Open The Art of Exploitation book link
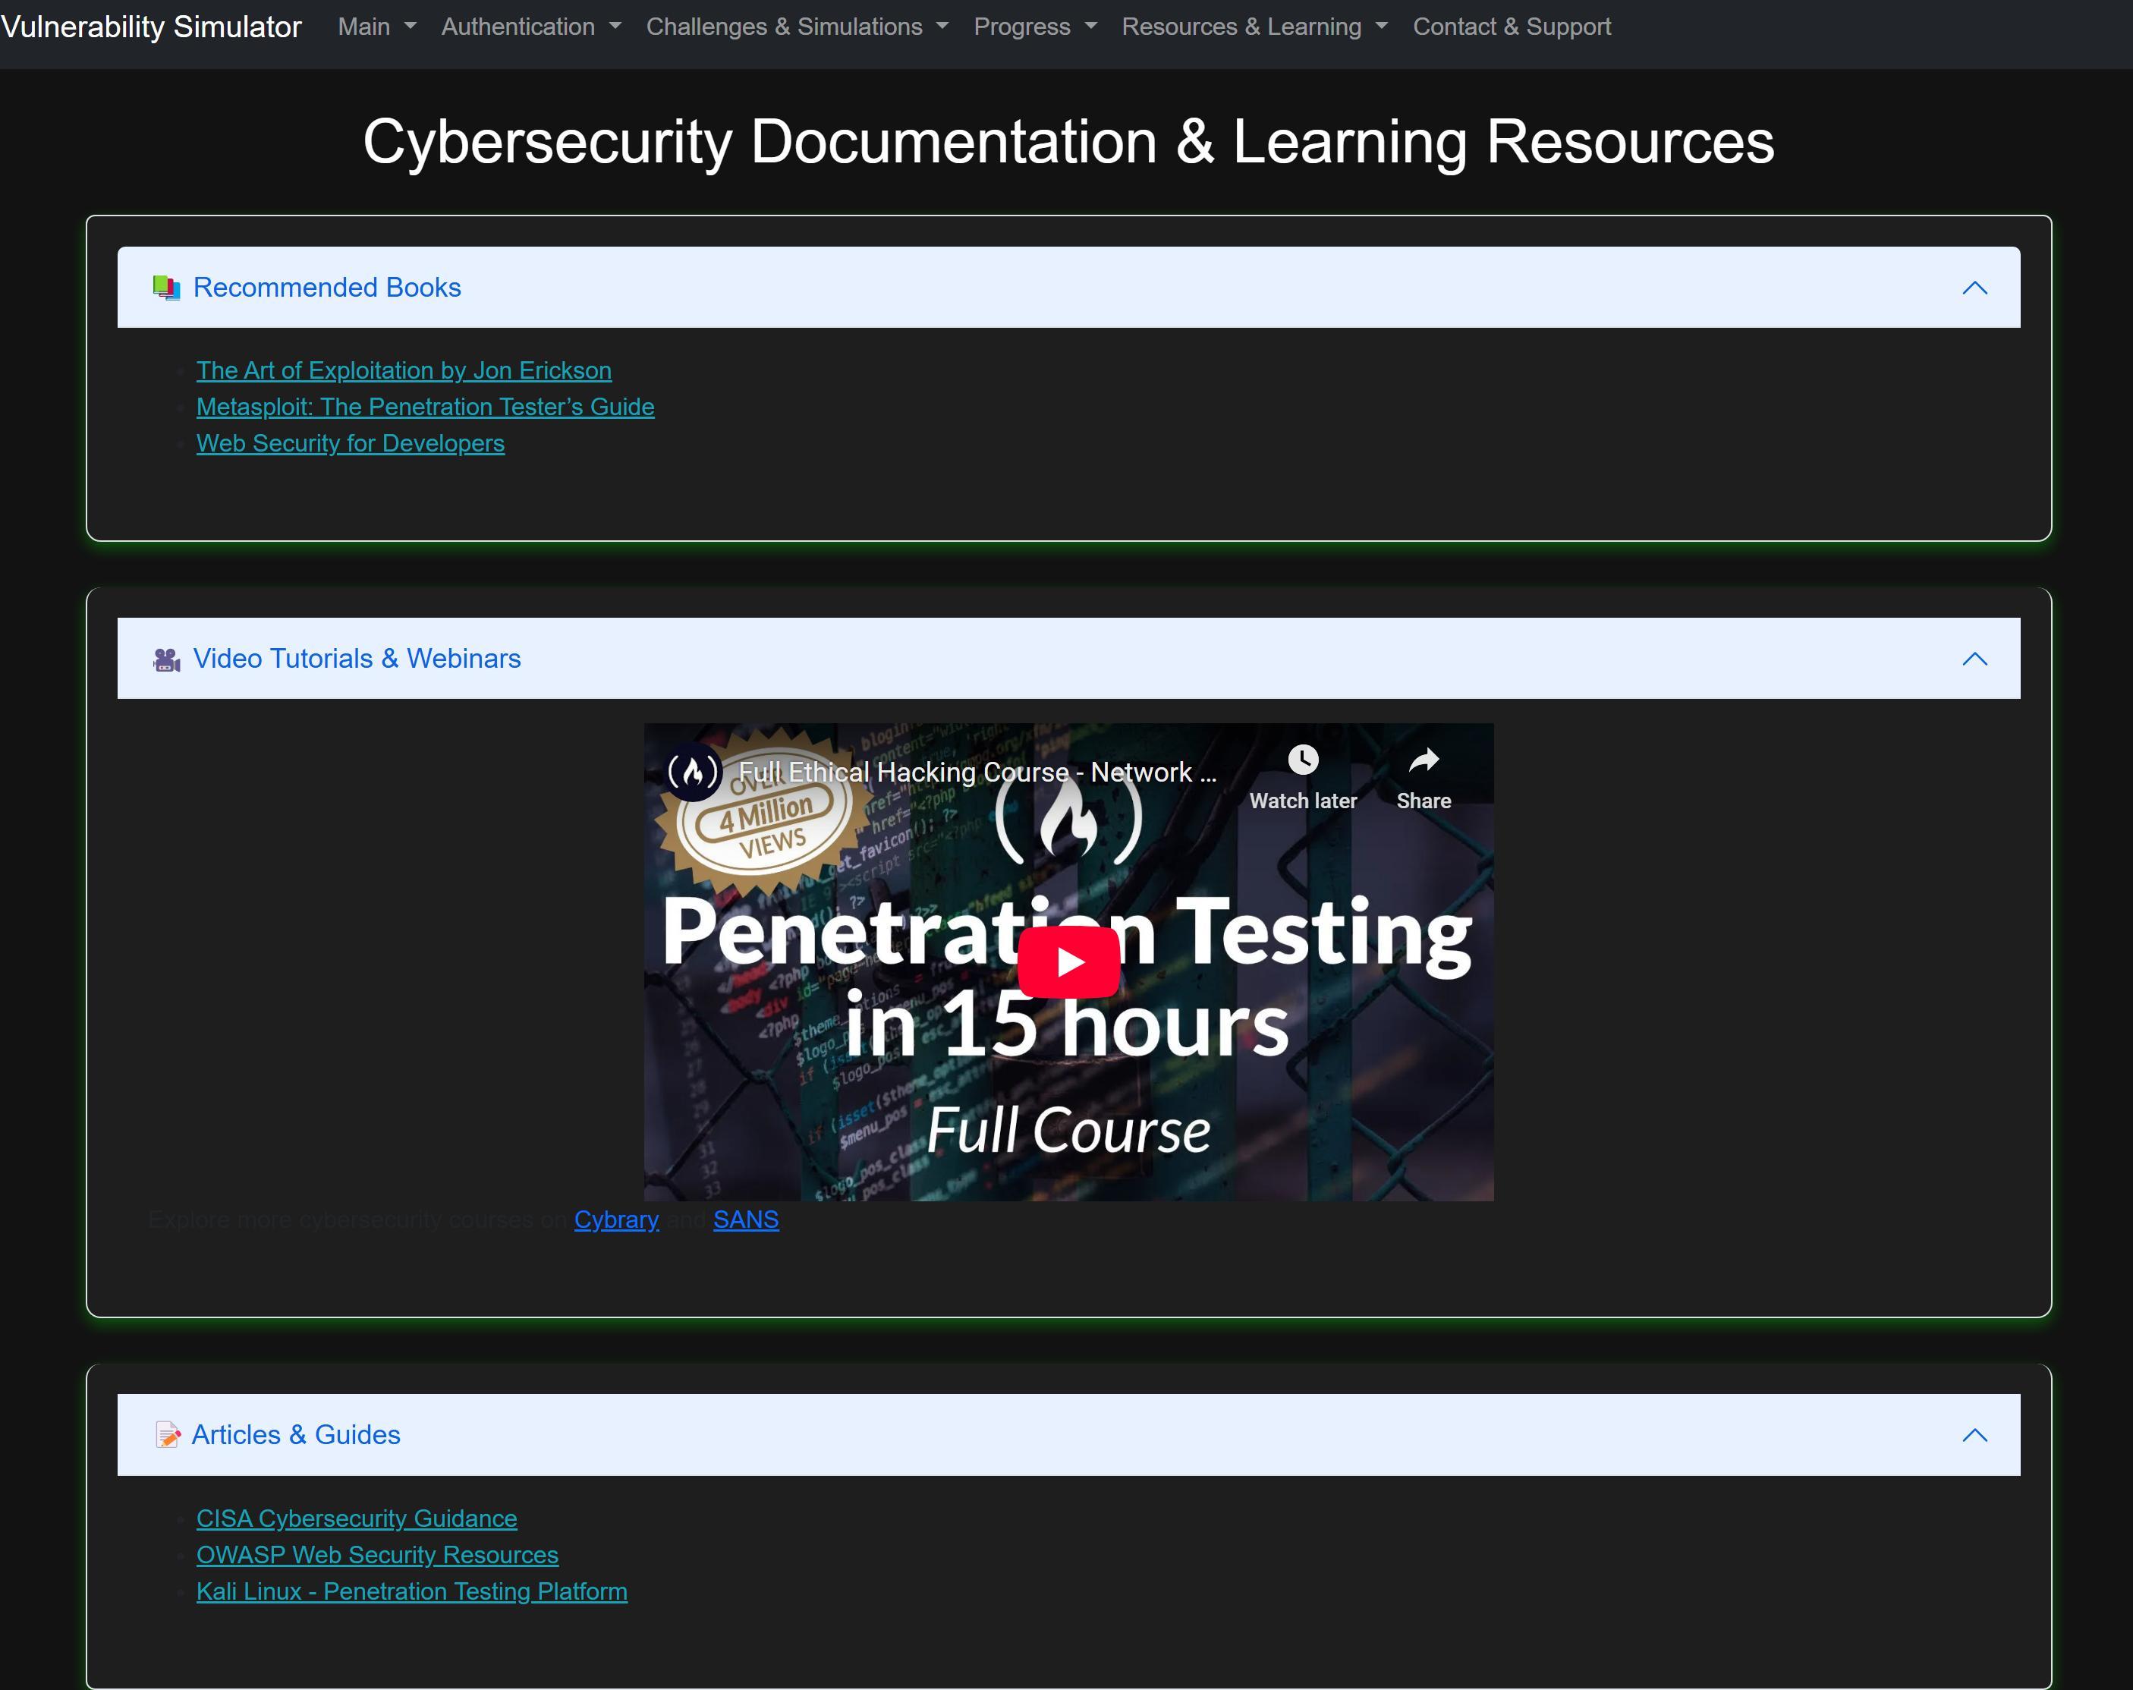 404,370
